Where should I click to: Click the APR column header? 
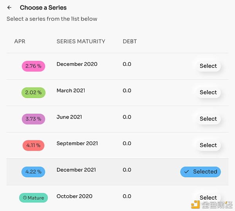(20, 42)
